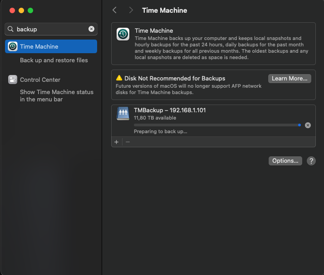
Task: Click the Control Center sidebar icon
Action: pyautogui.click(x=13, y=80)
